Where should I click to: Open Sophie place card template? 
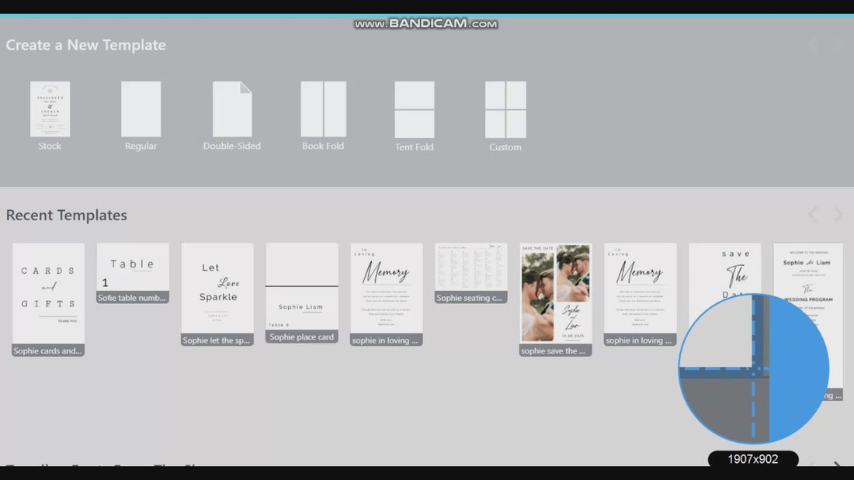click(x=302, y=293)
